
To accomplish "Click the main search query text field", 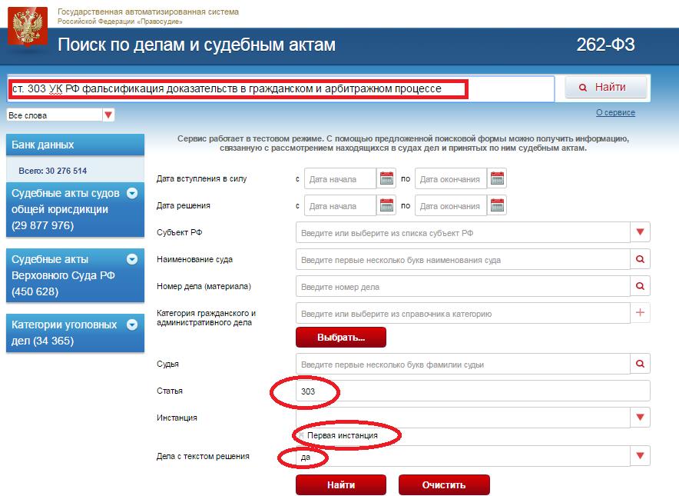I will (280, 89).
